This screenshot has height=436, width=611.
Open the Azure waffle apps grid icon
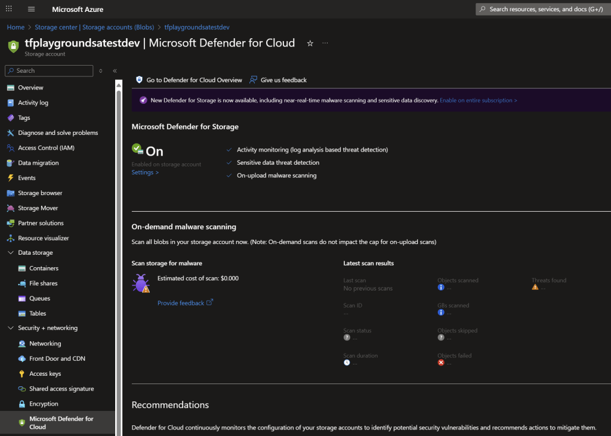pos(8,9)
